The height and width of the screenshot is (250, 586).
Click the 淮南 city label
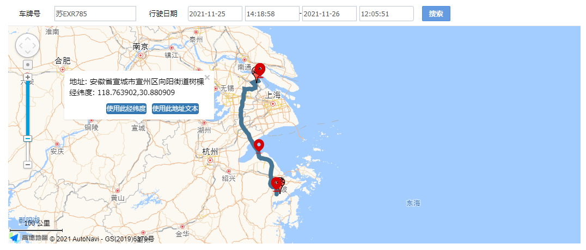52,32
